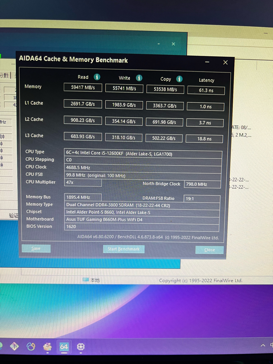The image size is (273, 364).
Task: Select the L1 Cache Copy value 3363.7 GB/s
Action: 165,106
